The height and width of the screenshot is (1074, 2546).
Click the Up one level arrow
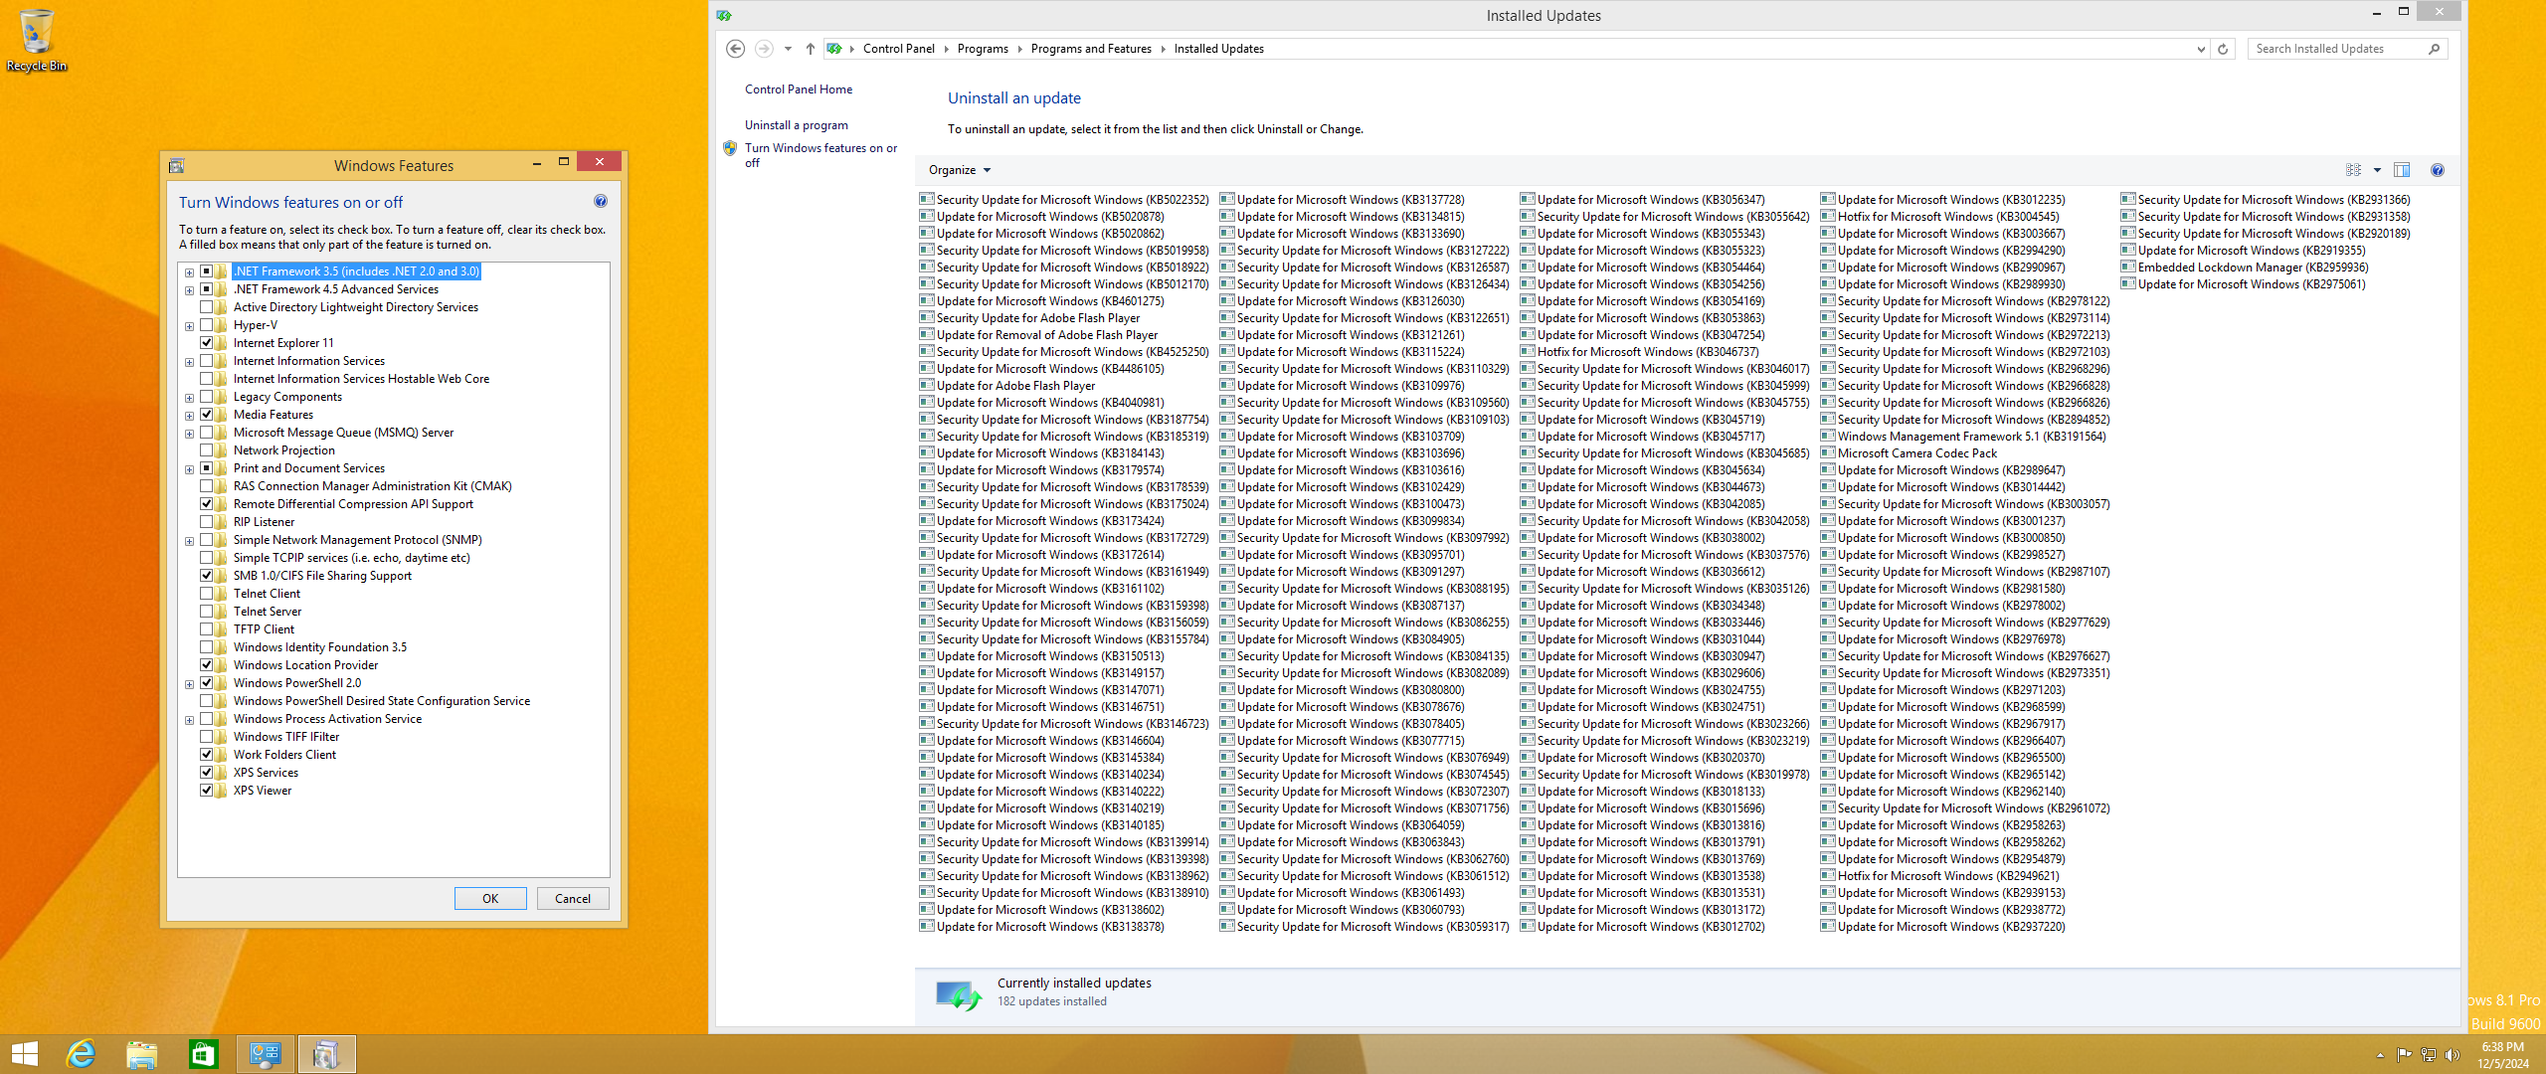[x=811, y=49]
